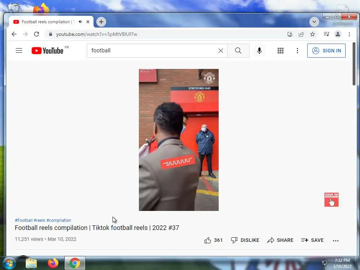The height and width of the screenshot is (270, 360).
Task: Click the 361 likes count
Action: tap(218, 240)
